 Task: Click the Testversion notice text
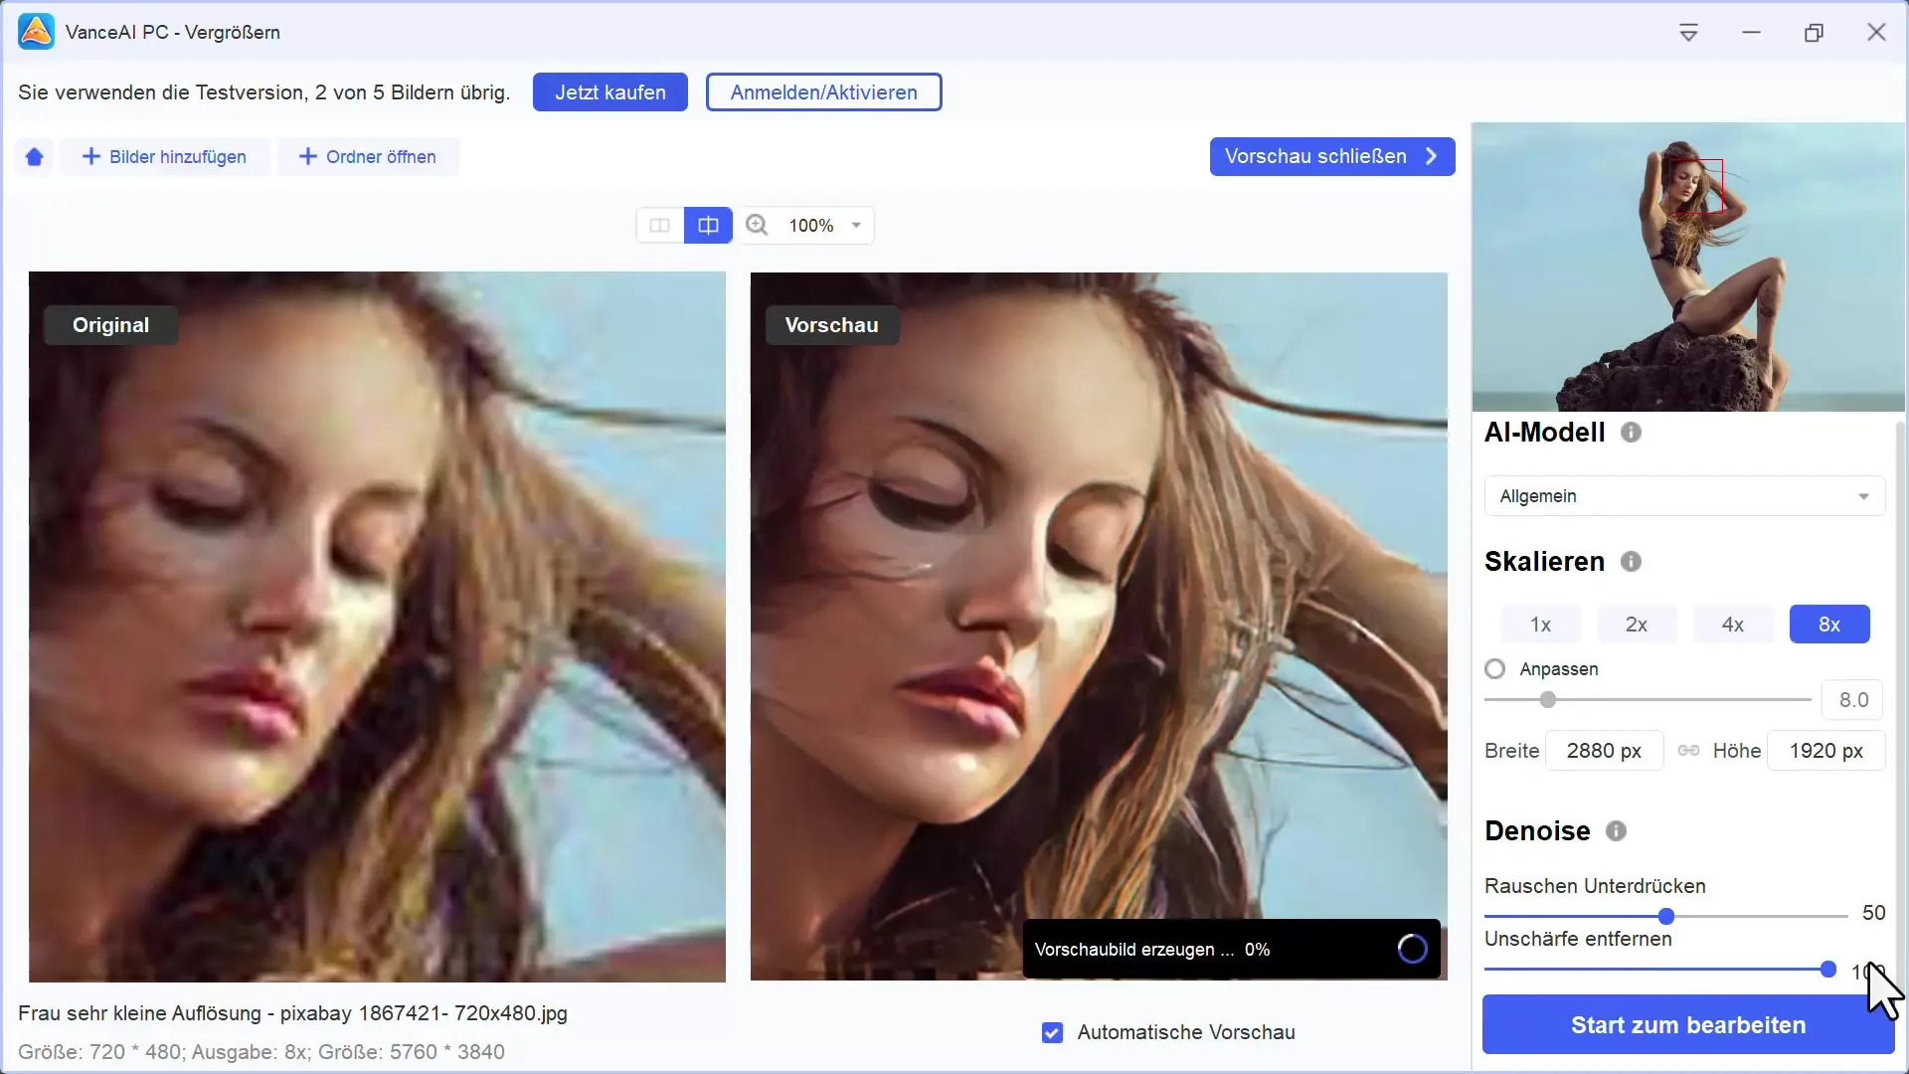point(263,92)
